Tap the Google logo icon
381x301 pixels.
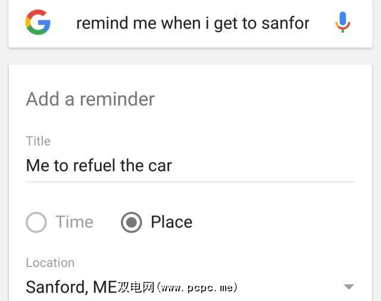[x=38, y=23]
